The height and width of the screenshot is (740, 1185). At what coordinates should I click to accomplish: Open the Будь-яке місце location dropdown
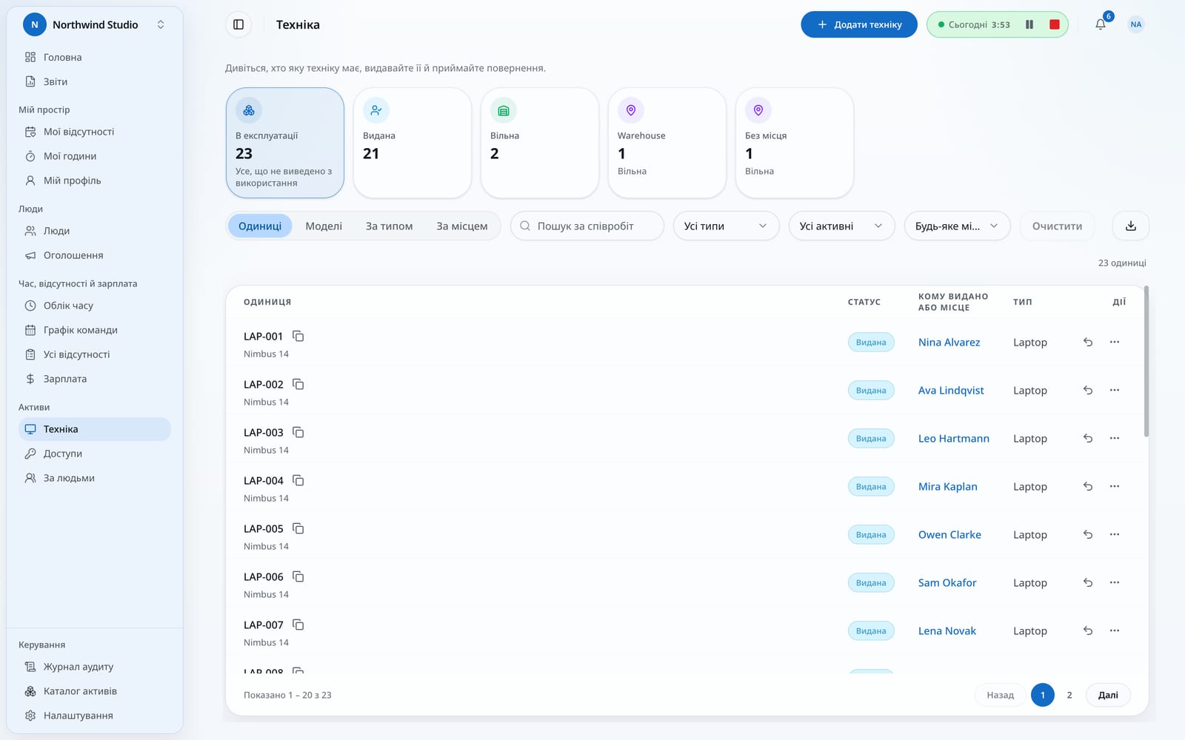(957, 226)
